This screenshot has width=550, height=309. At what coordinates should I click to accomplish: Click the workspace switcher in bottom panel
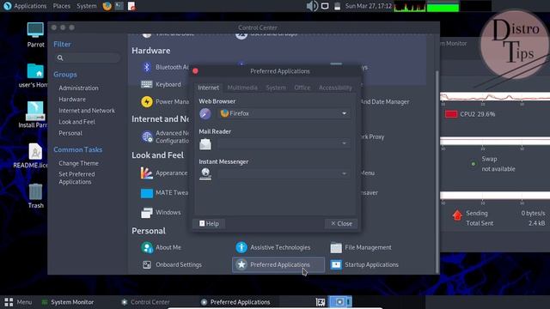point(340,302)
